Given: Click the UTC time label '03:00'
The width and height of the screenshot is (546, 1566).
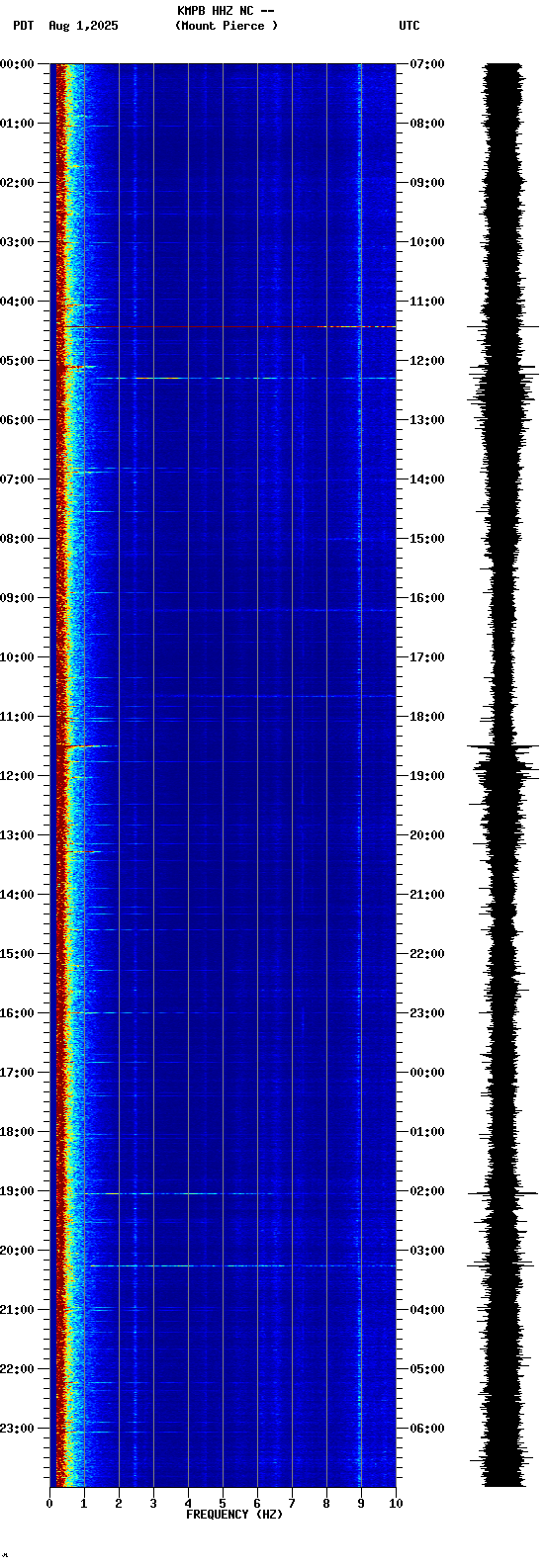Looking at the screenshot, I should [x=427, y=1251].
